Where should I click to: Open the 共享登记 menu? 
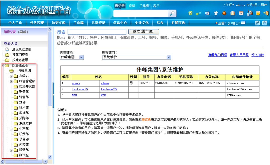pos(98,23)
